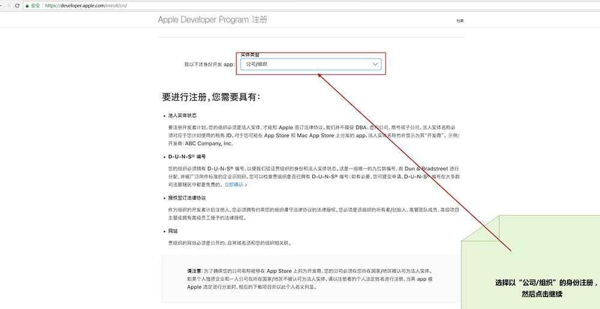Click the blue chevron of entity dropdown
This screenshot has width=600, height=309.
375,64
